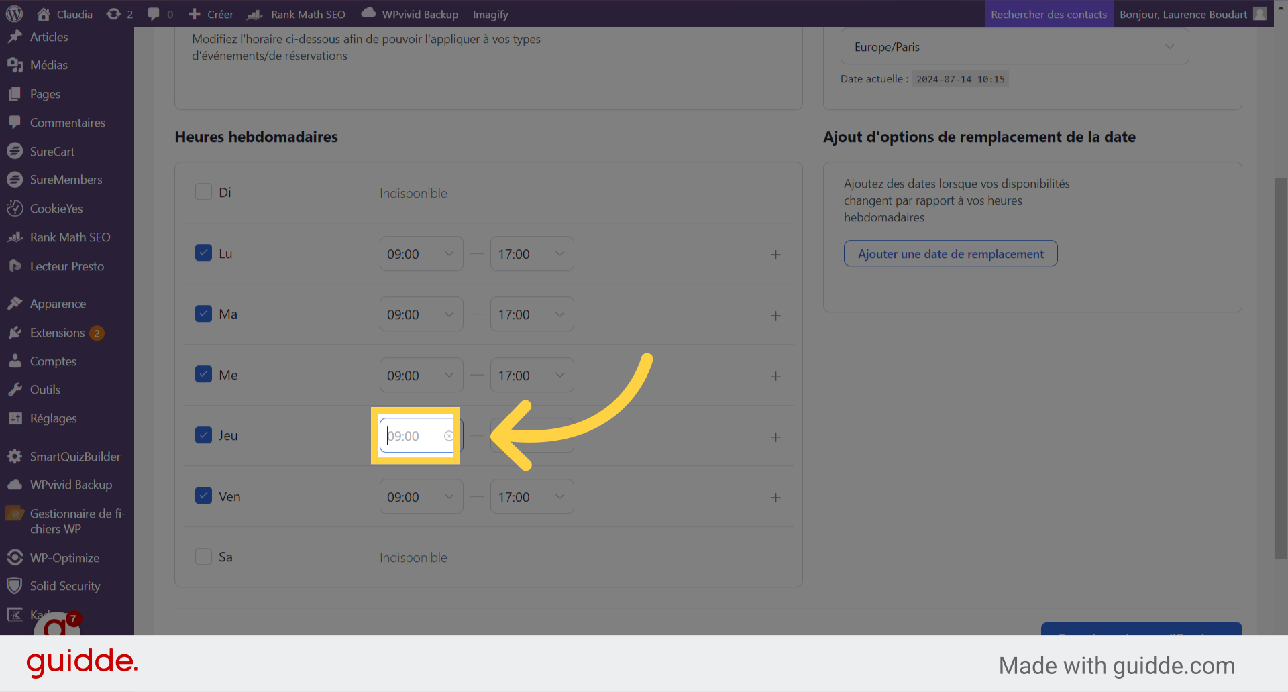This screenshot has width=1288, height=692.
Task: Click the CookieYes icon
Action: (15, 209)
